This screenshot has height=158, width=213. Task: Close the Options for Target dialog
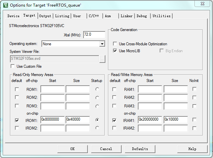202,4
